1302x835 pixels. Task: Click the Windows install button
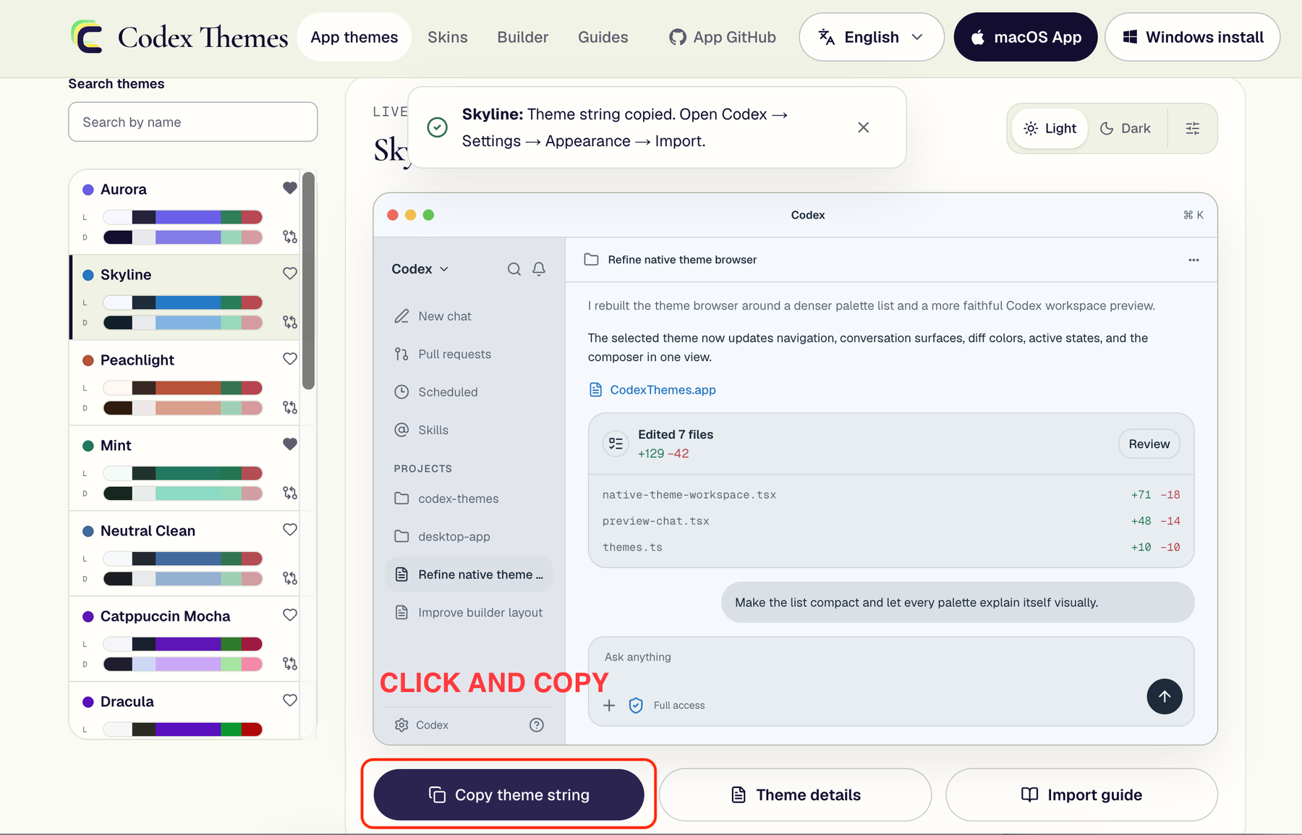point(1192,37)
